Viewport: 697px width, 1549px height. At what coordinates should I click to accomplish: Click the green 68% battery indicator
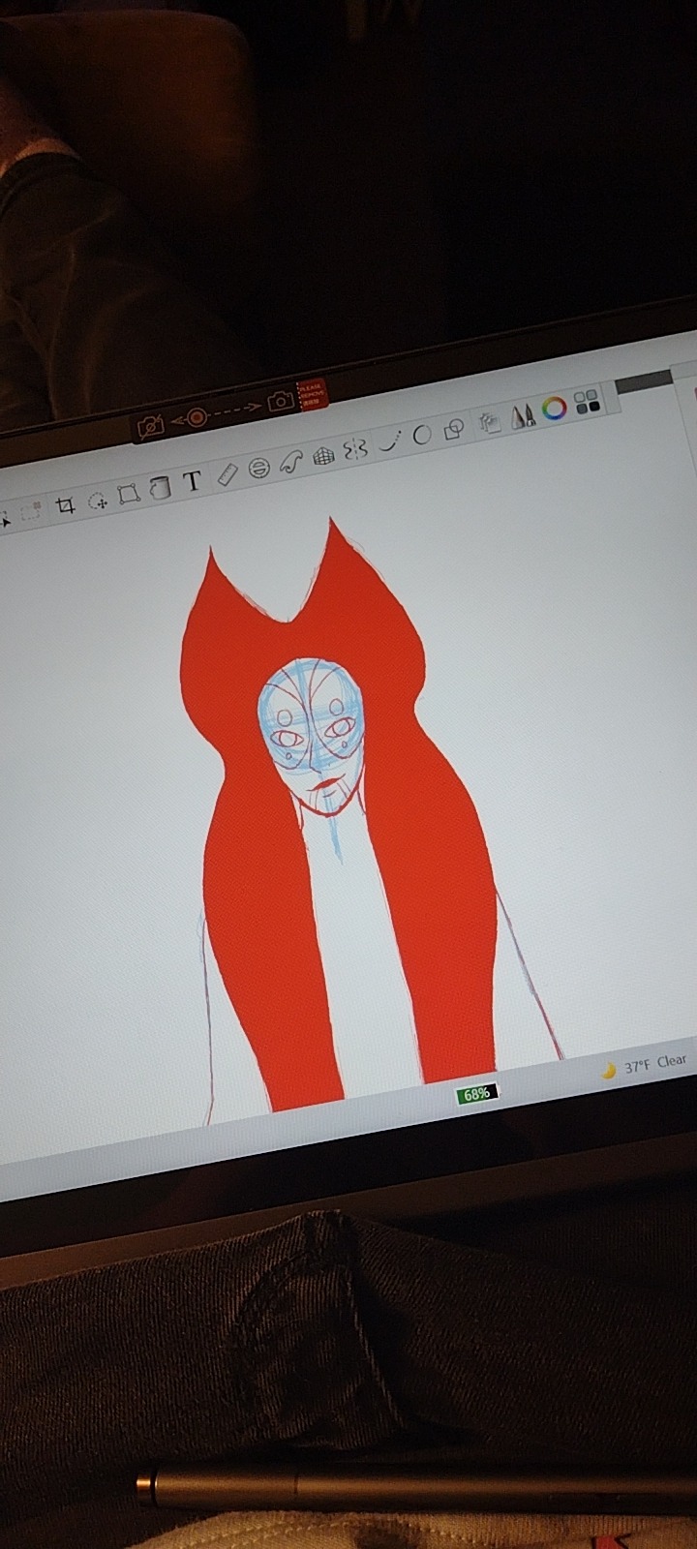click(476, 1094)
